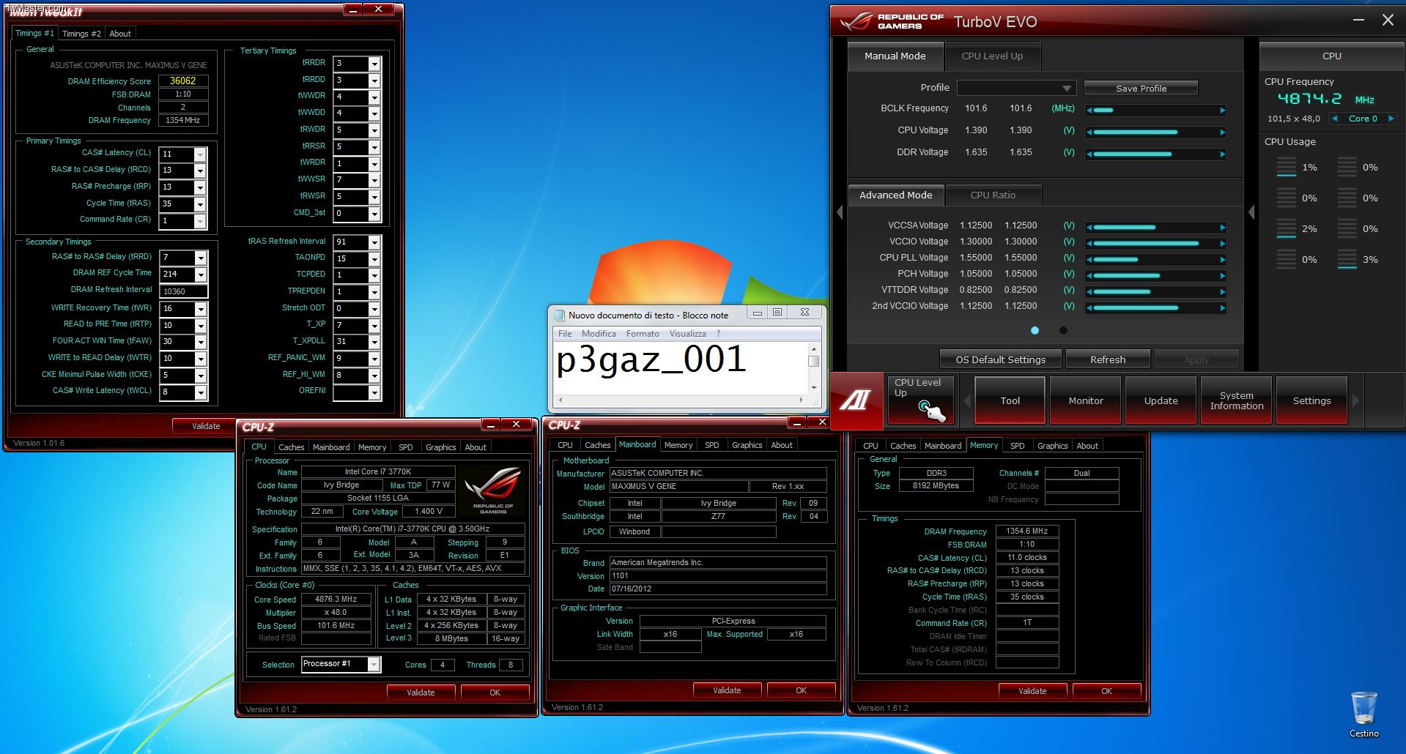Click Validate in MemTweakIt
The width and height of the screenshot is (1406, 754).
click(x=206, y=426)
